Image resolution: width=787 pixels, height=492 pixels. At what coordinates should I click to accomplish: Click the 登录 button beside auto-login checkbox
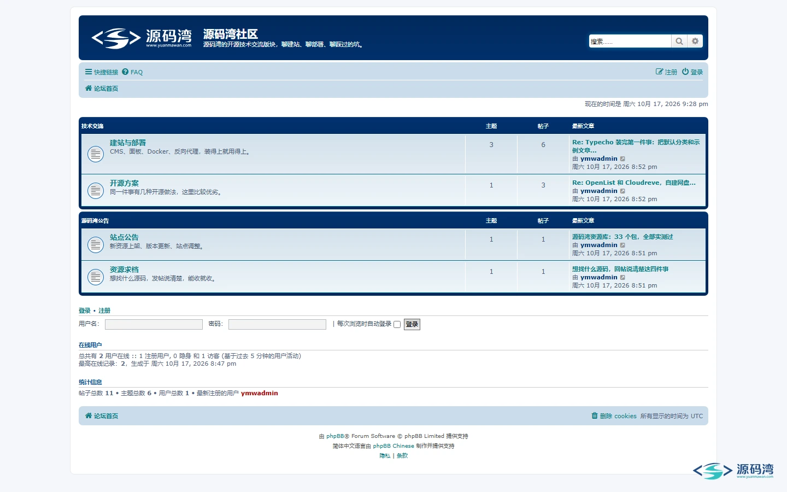412,324
